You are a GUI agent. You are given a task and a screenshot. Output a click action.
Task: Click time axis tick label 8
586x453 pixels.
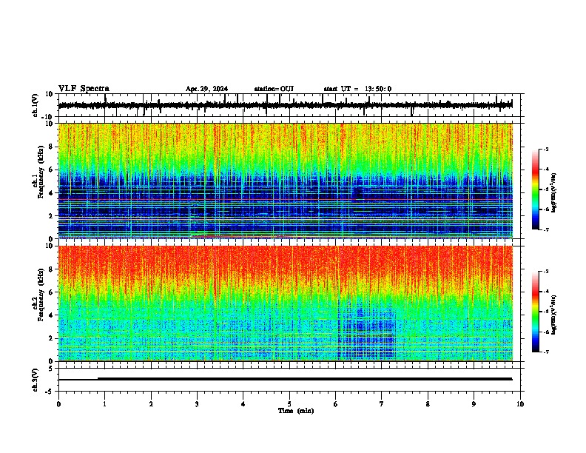[428, 404]
